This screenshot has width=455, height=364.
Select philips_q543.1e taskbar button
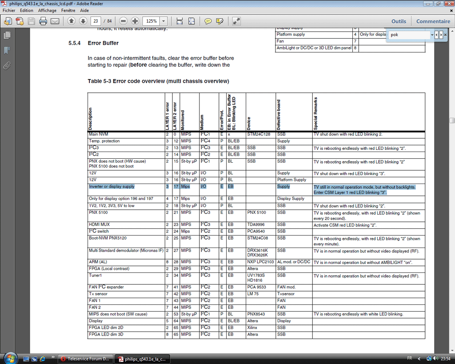[142, 359]
